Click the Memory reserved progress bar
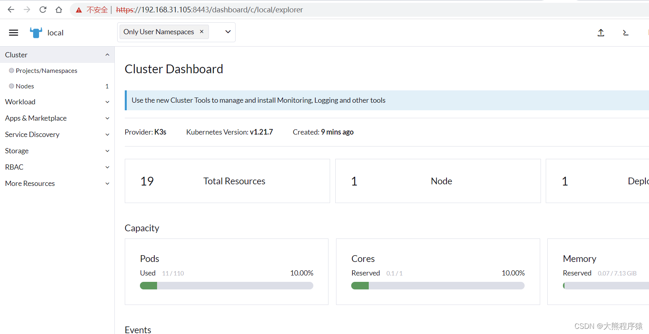Screen dimensions: 649x334 tap(606, 285)
